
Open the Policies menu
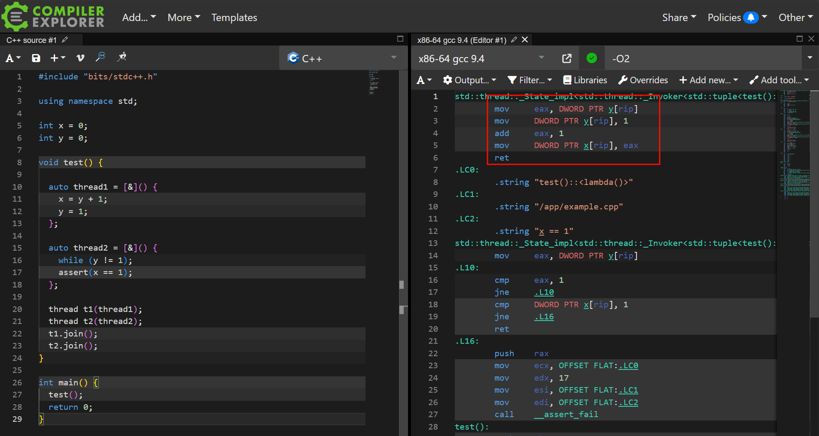tap(737, 18)
